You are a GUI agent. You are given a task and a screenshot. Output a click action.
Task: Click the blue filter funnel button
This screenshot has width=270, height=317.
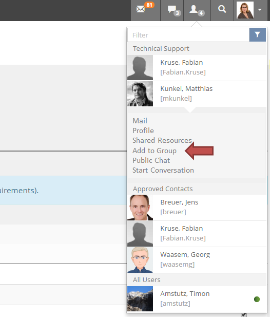coord(257,35)
